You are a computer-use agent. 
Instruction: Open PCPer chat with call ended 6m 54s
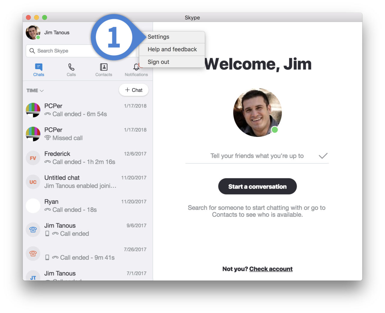[88, 110]
